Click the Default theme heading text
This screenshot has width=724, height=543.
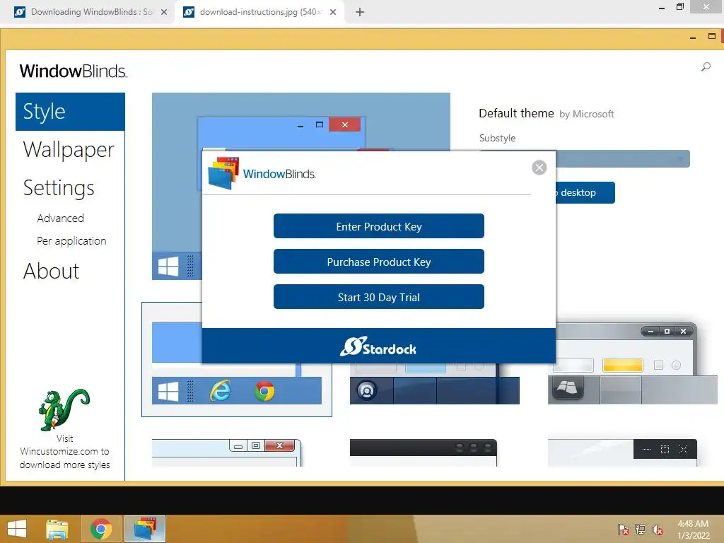point(516,113)
